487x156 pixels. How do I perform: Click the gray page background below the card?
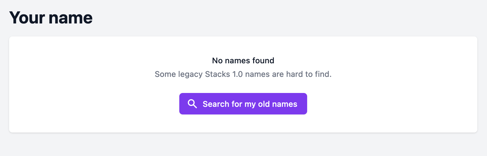[x=243, y=145]
